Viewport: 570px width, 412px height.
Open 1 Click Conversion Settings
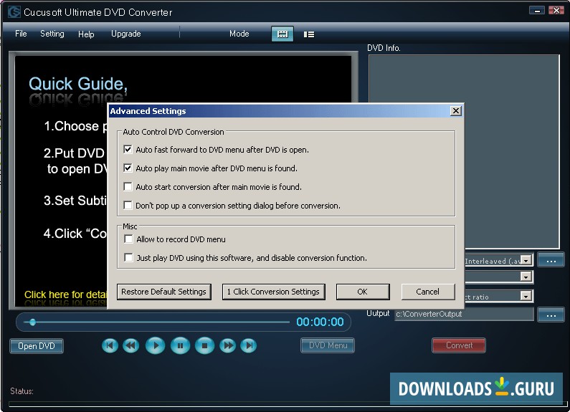(x=273, y=292)
